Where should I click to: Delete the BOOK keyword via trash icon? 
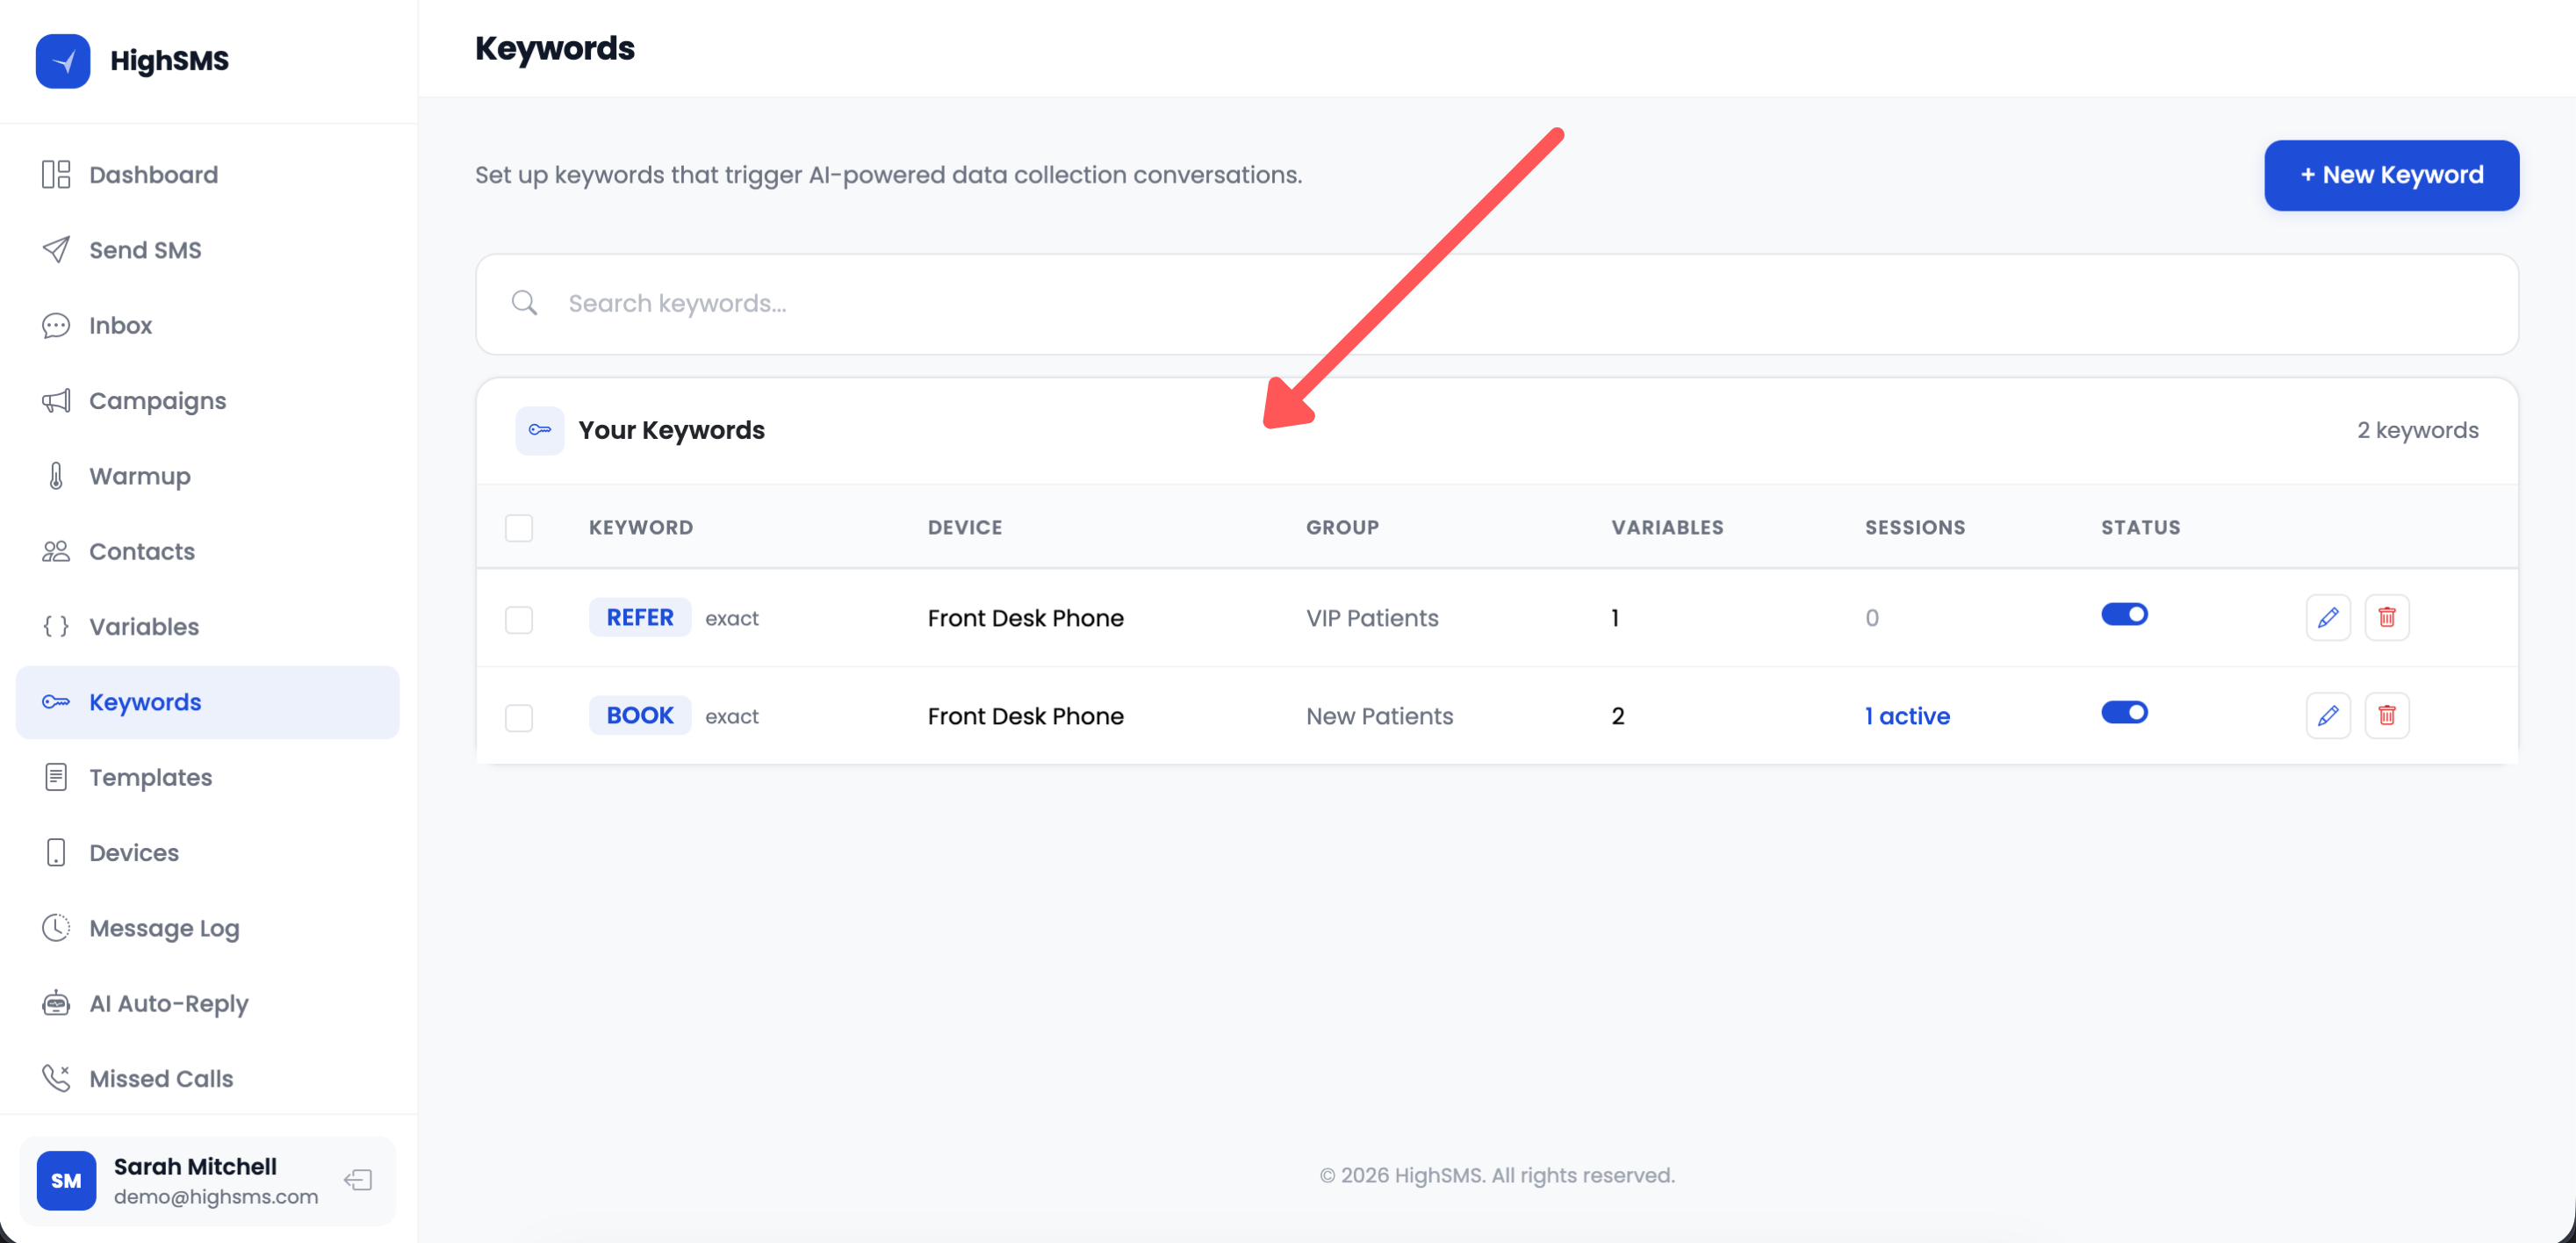tap(2388, 715)
